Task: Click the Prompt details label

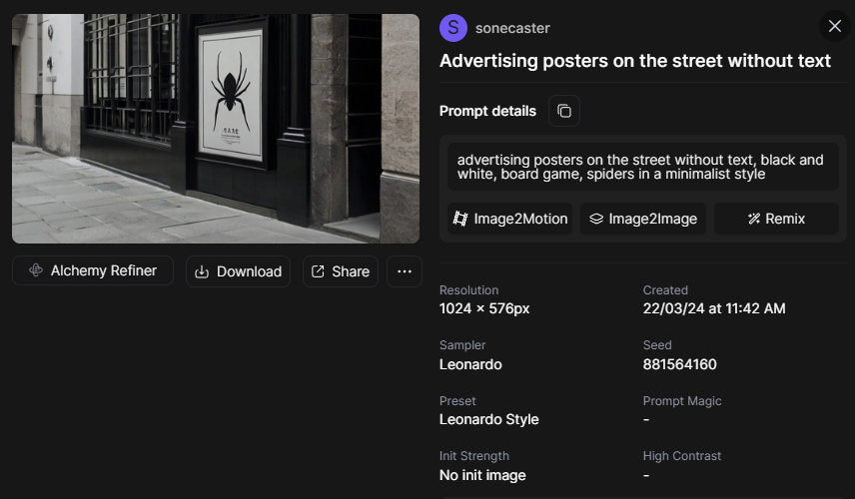Action: (x=487, y=111)
